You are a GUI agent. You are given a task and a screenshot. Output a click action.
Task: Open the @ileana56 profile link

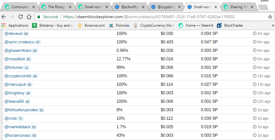tap(14, 101)
